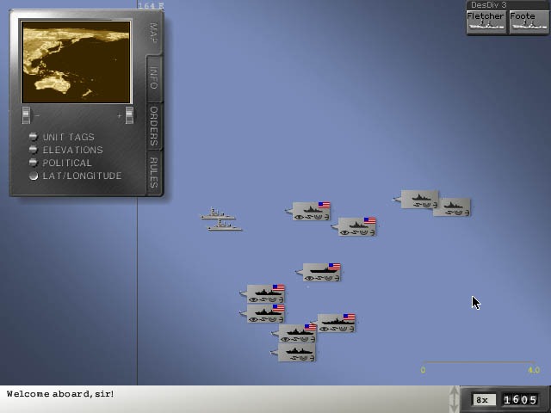Click the topmost US-flagged warship unit tag

click(x=311, y=212)
